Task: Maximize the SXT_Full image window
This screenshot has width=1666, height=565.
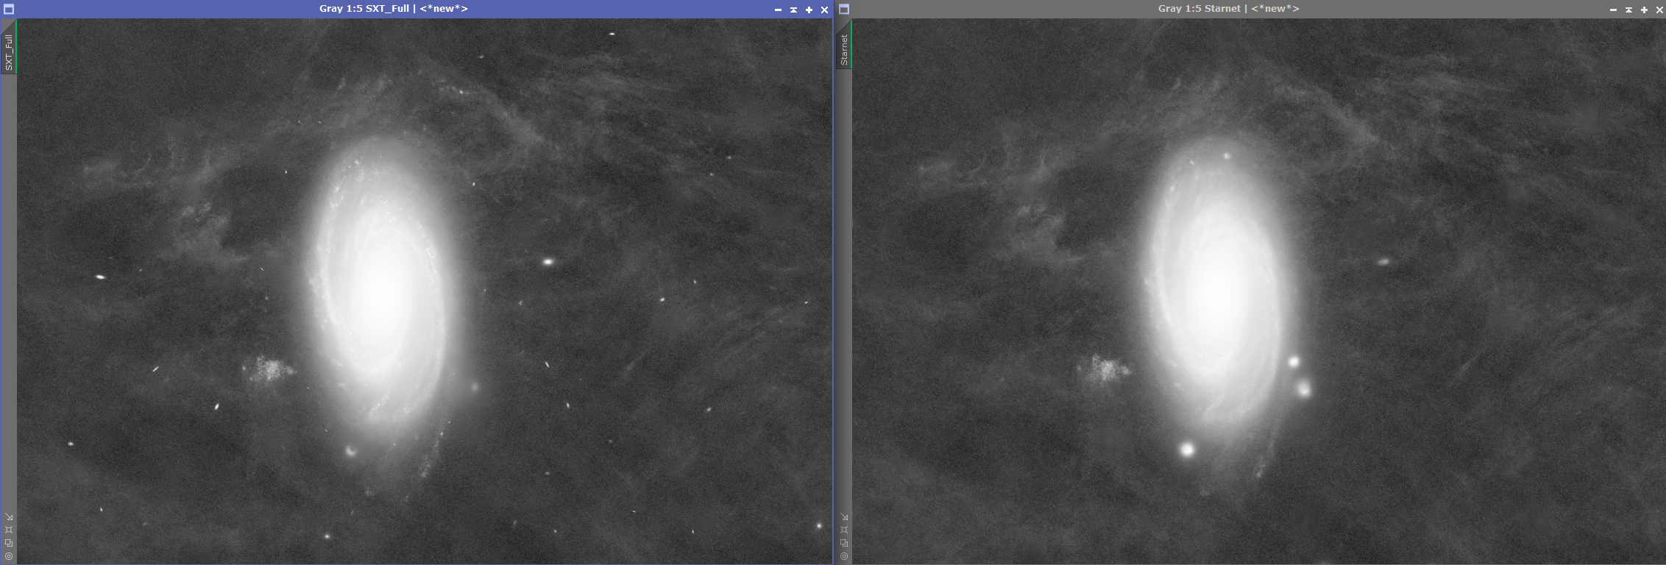Action: (809, 10)
